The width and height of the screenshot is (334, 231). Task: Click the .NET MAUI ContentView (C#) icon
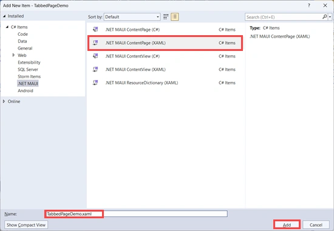pos(95,56)
